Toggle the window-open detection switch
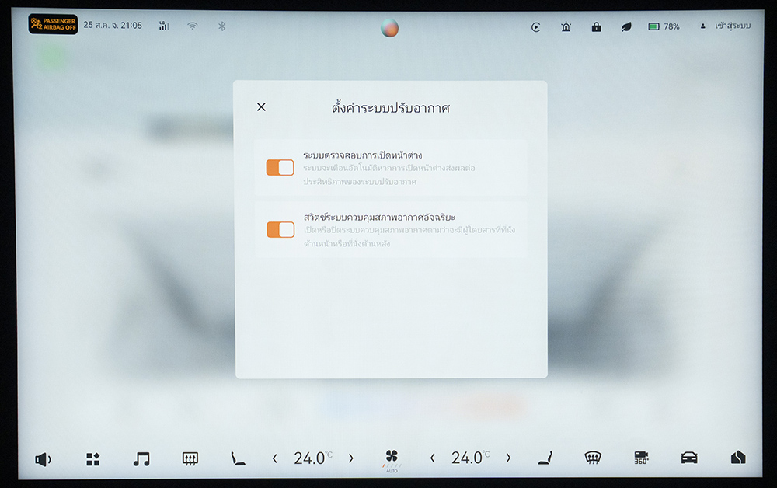 (x=280, y=167)
